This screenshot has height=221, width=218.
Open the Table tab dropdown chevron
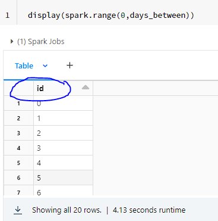pos(45,66)
